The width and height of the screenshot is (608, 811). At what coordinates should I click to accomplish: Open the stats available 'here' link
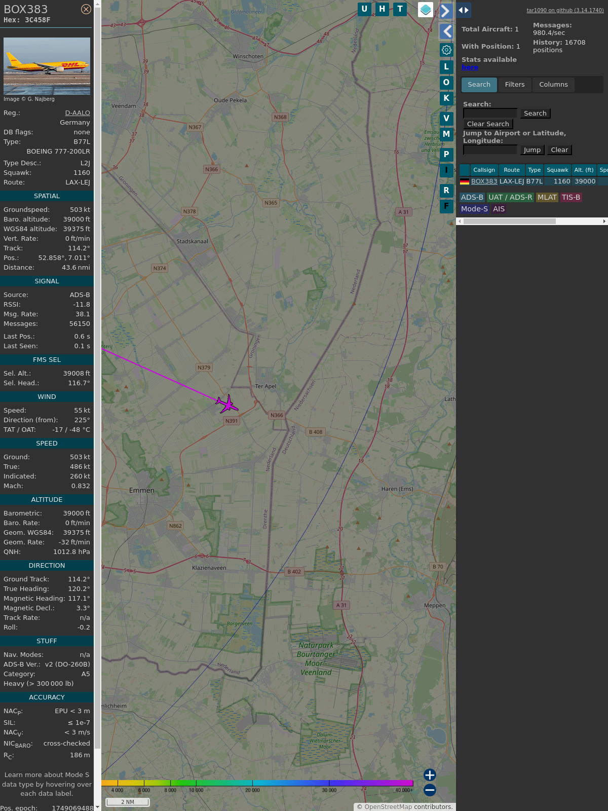click(470, 67)
